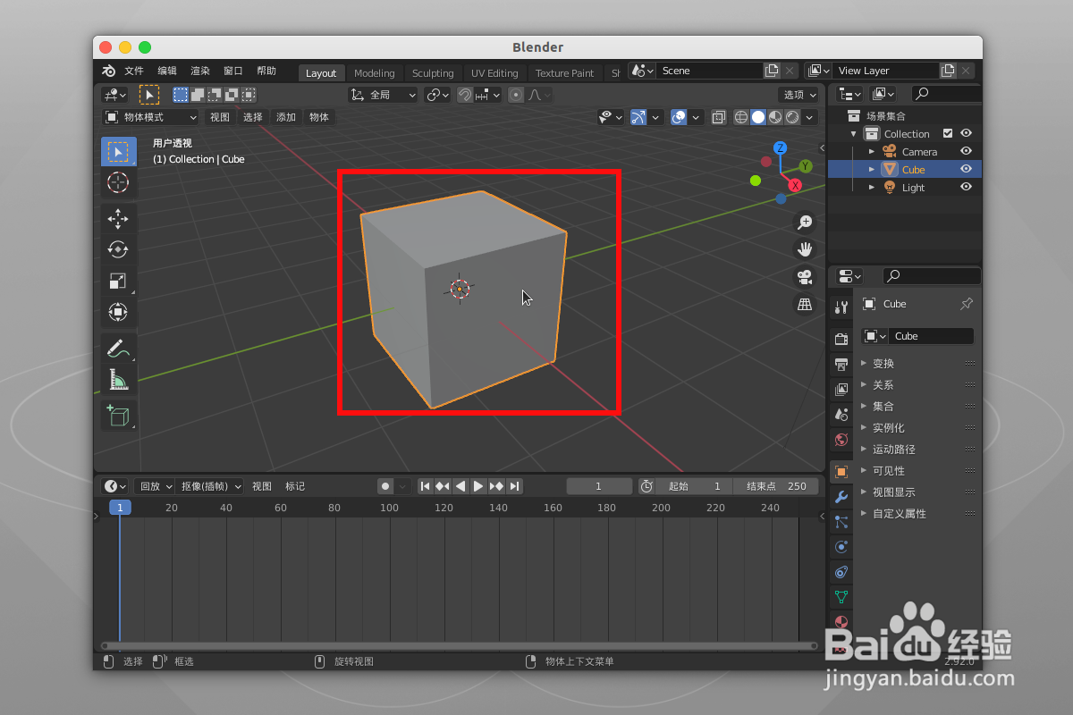Click the Blender logo menu icon

[108, 71]
